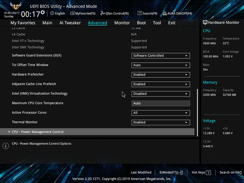
Task: Click the 1.092 V core voltage value
Action: 228,56
